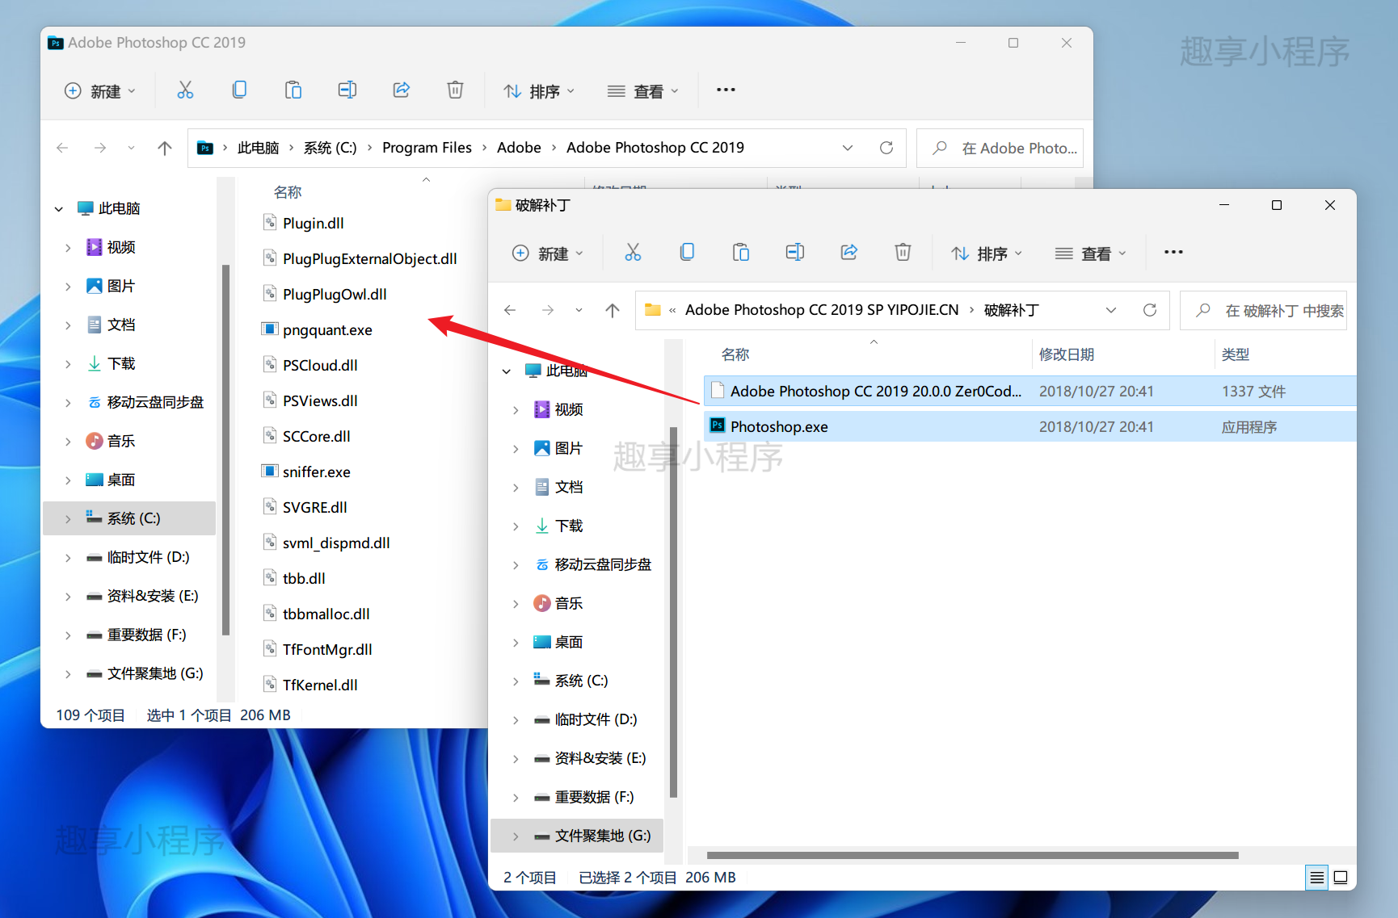Click Share icon in 破解补丁 window toolbar

coord(849,253)
